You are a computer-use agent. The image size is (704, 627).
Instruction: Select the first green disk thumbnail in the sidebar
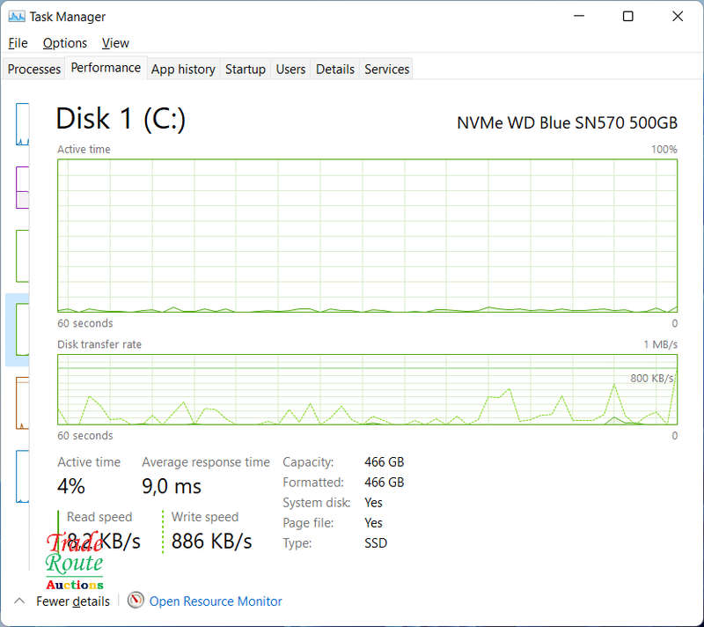click(23, 256)
